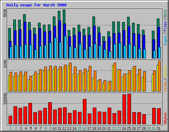This screenshot has height=132, width=169.
Task: Select day label 27 on the x-axis
Action: point(139,128)
